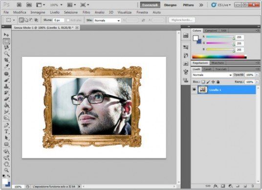Select the Move tool
This screenshot has height=190, width=262.
tap(6, 35)
